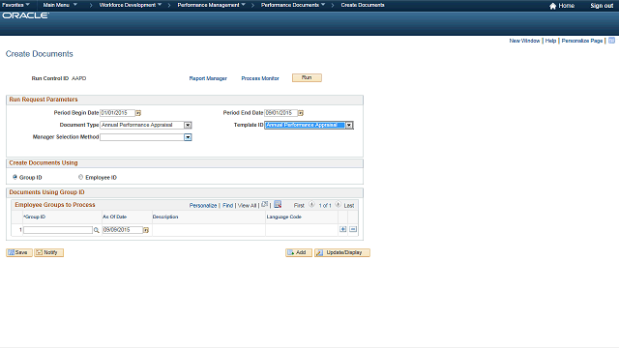Screen dimensions: 619x348
Task: Expand the Favorites menu
Action: pyautogui.click(x=15, y=5)
